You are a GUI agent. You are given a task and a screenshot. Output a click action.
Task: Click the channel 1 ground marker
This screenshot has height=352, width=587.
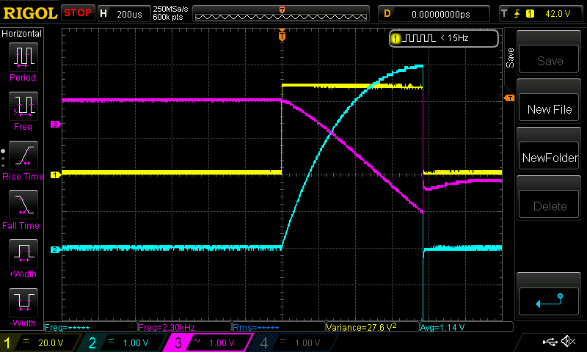[x=56, y=175]
